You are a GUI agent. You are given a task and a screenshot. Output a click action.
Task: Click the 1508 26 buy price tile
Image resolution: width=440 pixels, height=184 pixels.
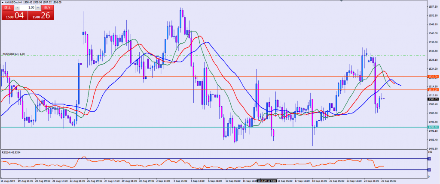click(41, 16)
